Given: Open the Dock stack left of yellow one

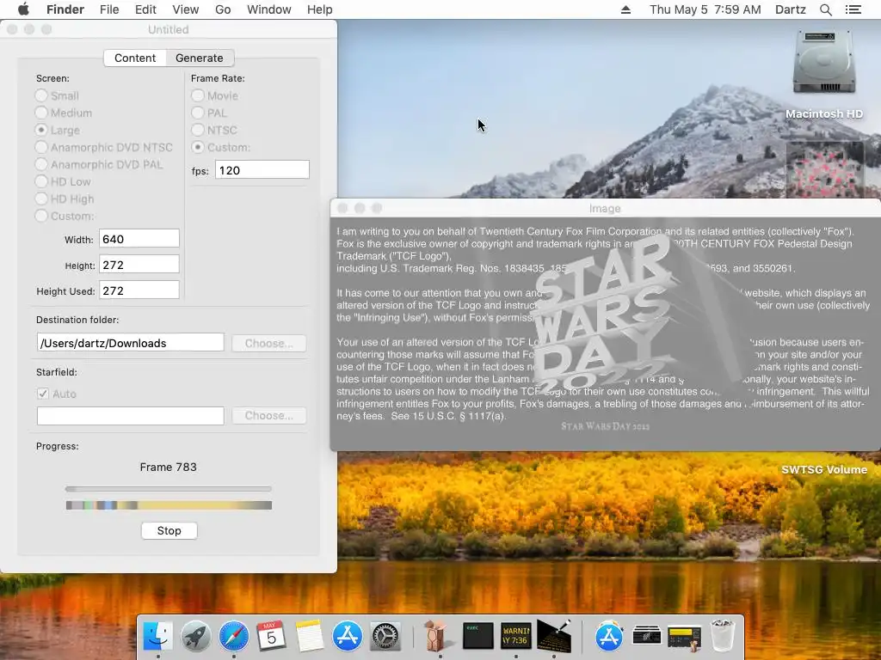Looking at the screenshot, I should 647,636.
